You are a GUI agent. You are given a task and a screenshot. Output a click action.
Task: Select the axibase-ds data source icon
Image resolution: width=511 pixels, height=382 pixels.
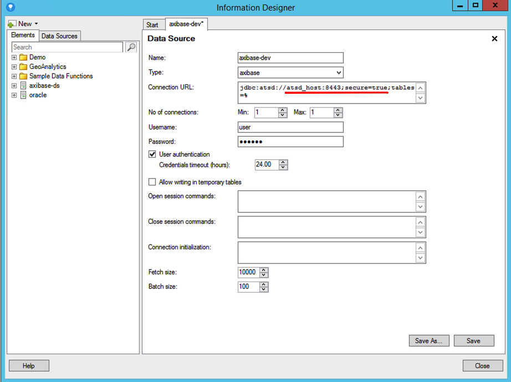pyautogui.click(x=23, y=86)
